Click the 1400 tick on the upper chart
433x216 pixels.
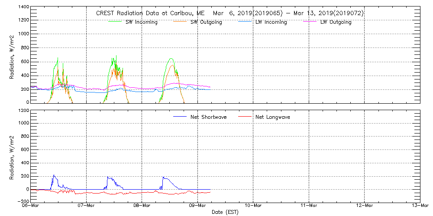(23, 8)
